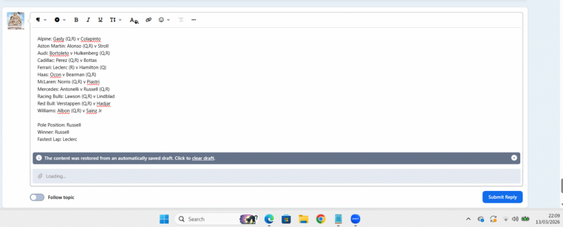
Task: Open Google Chrome from the taskbar
Action: coord(321,219)
